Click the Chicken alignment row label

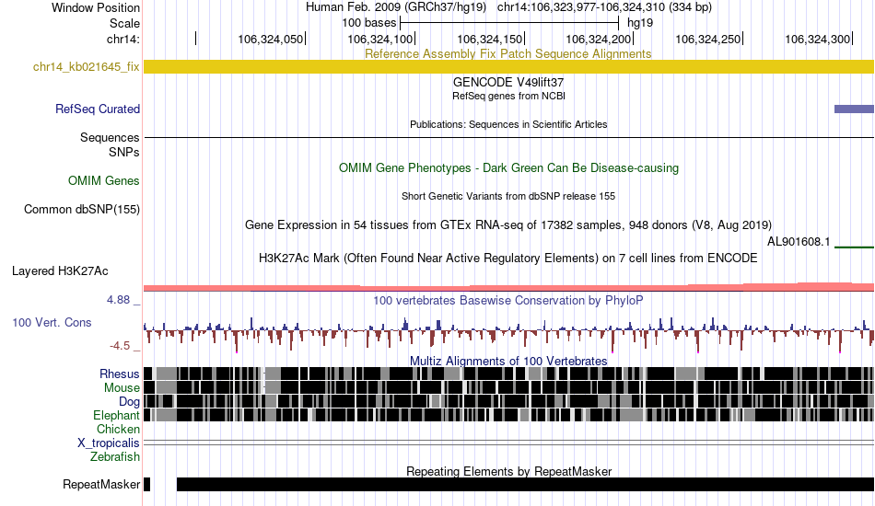118,429
